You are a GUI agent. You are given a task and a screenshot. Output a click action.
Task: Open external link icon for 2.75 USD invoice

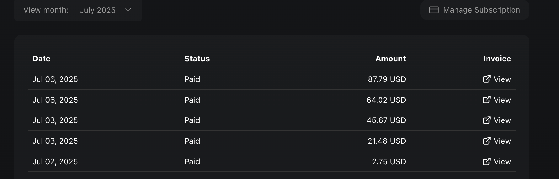[487, 161]
